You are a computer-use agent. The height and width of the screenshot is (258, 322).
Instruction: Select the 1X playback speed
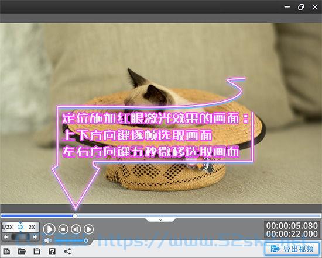tap(20, 227)
